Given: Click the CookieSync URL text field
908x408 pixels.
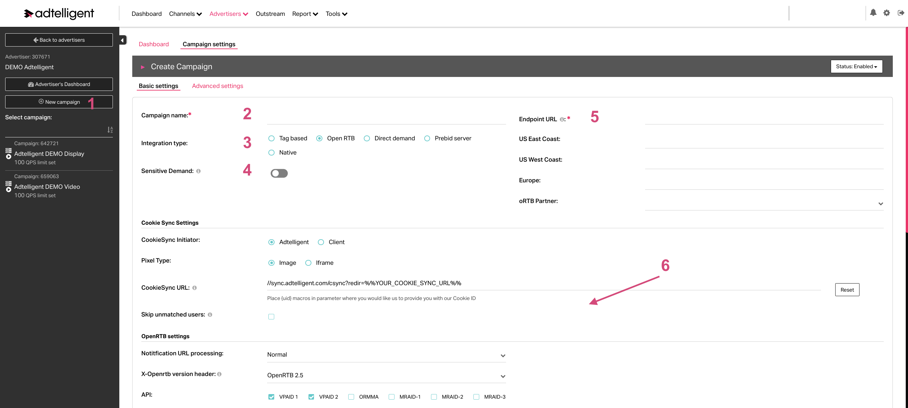Looking at the screenshot, I should pos(544,283).
